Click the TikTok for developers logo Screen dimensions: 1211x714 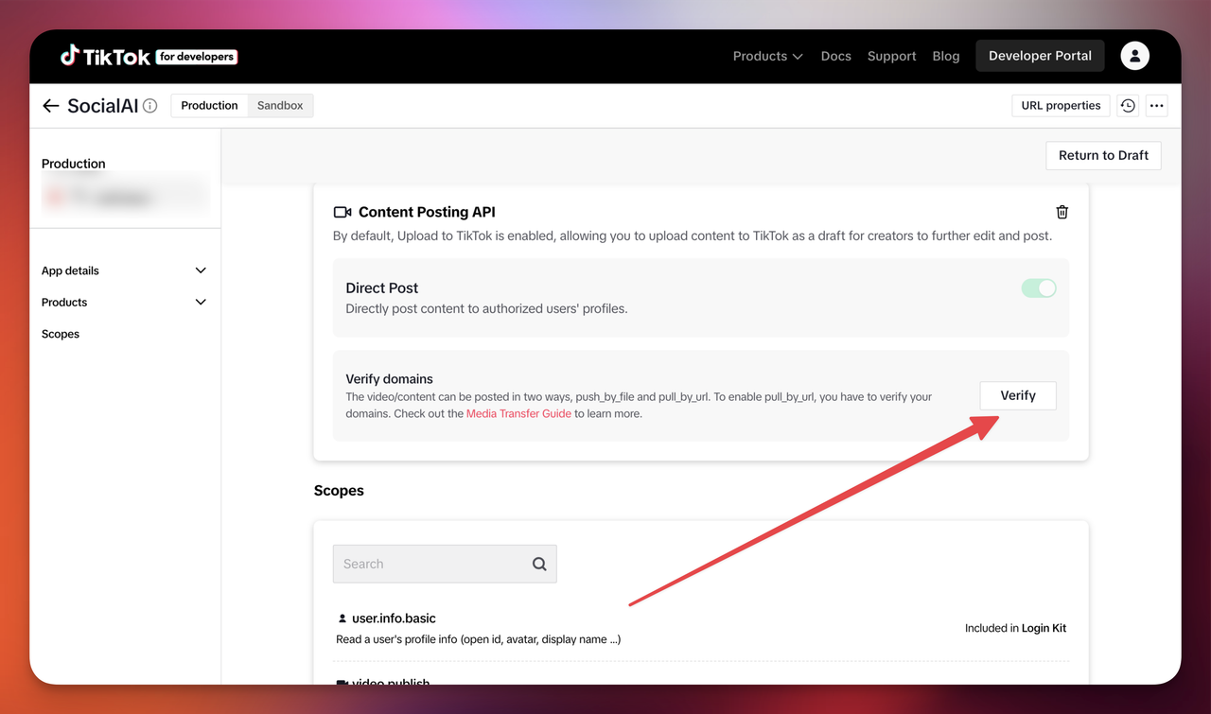pos(149,56)
